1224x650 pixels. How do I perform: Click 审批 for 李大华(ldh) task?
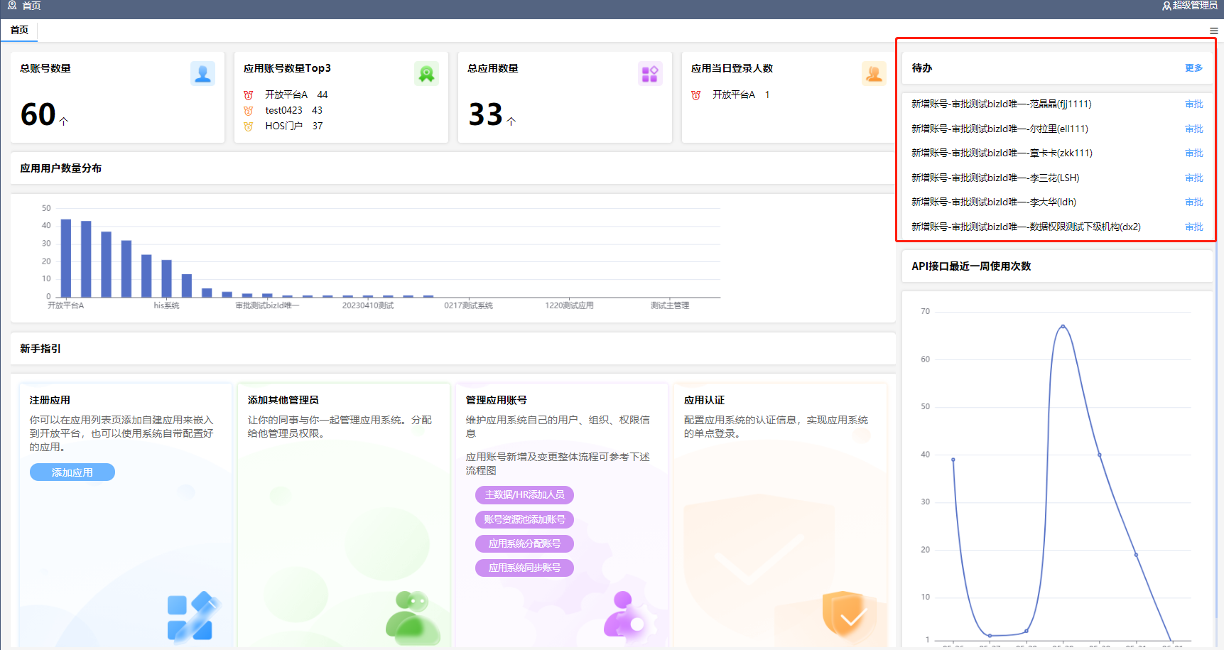1194,202
